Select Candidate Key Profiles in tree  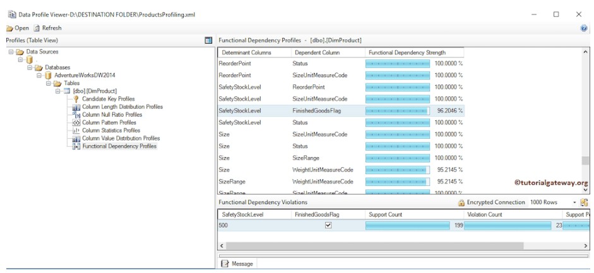click(x=109, y=99)
